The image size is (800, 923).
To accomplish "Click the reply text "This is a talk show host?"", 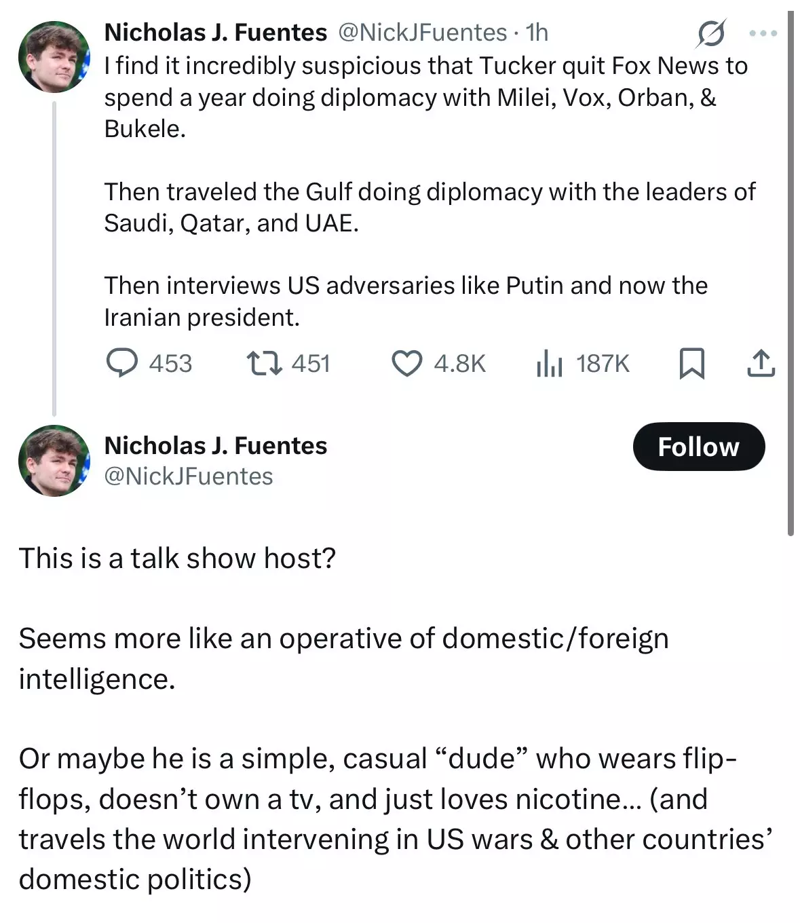I will click(177, 558).
